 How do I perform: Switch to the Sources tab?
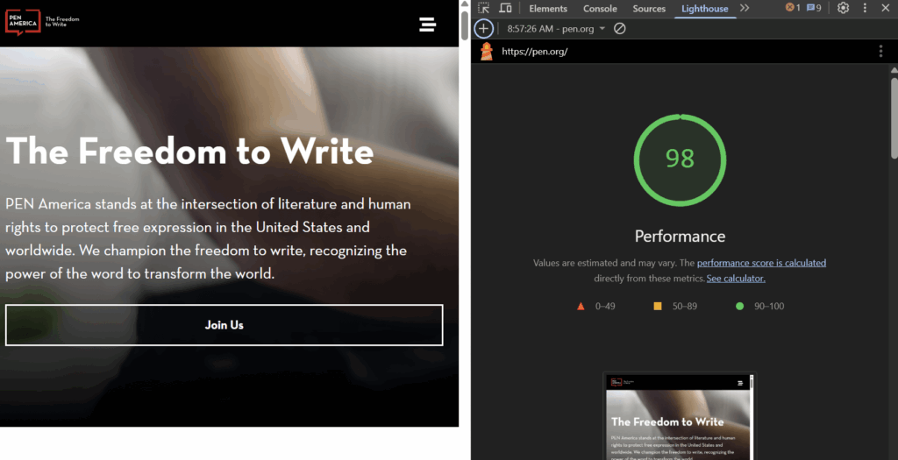point(649,9)
